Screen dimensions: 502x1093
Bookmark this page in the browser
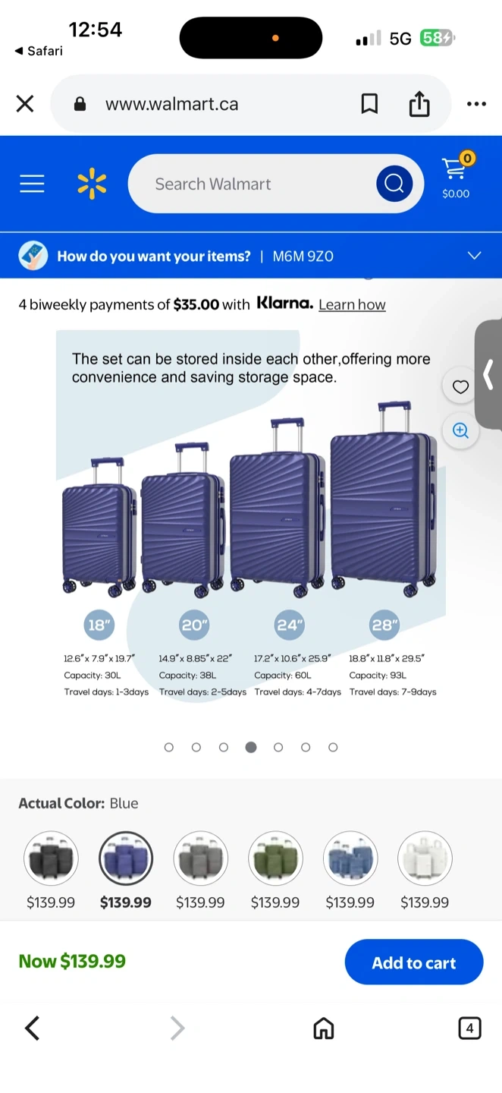[x=369, y=104]
